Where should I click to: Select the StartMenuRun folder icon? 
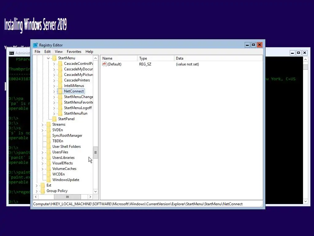[60, 113]
